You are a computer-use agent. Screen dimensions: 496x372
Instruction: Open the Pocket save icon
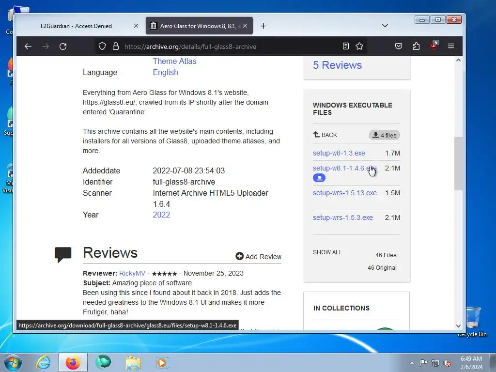399,46
